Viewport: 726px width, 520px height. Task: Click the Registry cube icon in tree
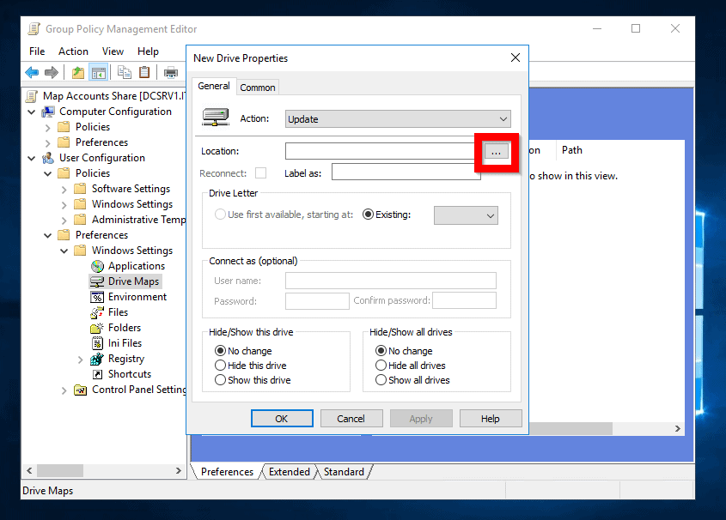tap(98, 359)
